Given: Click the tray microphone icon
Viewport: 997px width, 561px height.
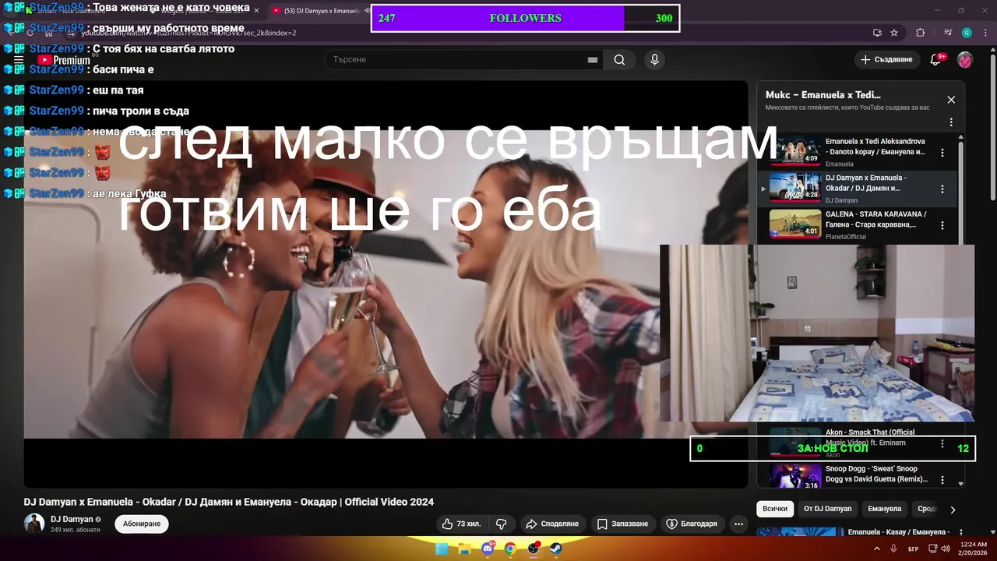Looking at the screenshot, I should 894,549.
